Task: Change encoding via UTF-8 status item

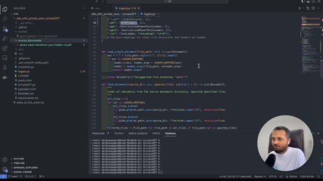Action: (273, 176)
